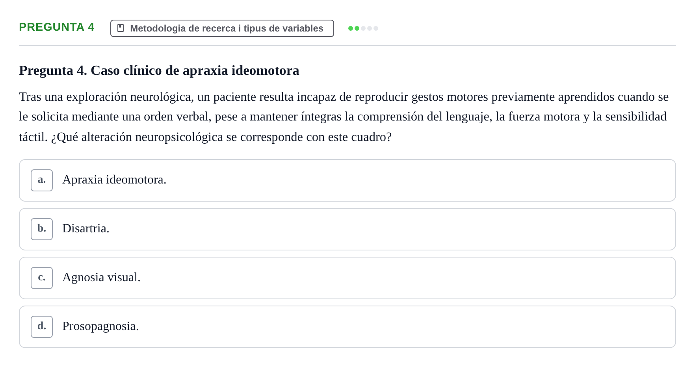This screenshot has width=695, height=367.
Task: Click the letter b badge
Action: tap(42, 229)
